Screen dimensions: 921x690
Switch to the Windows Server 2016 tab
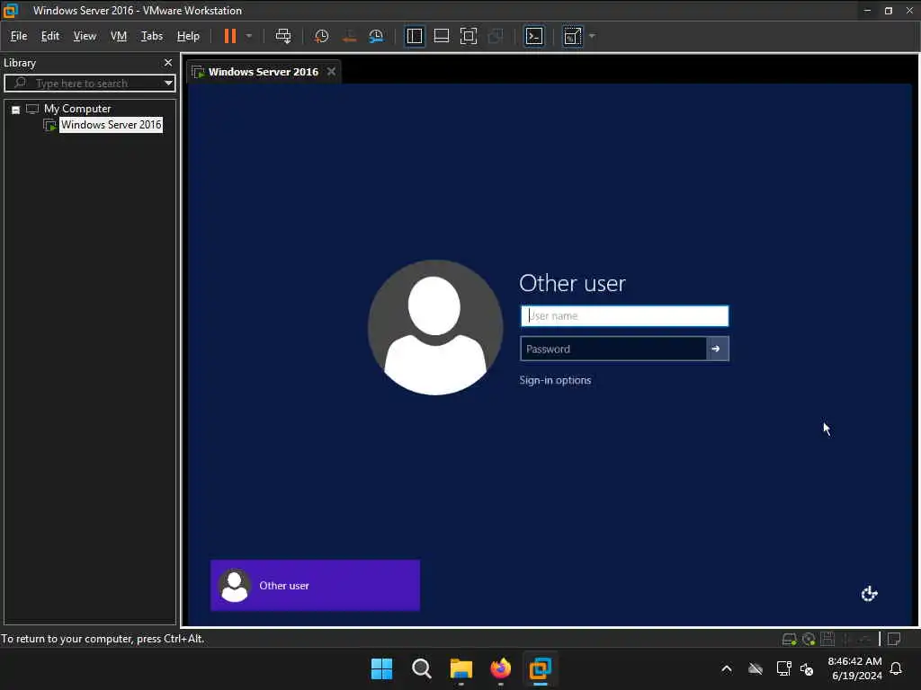coord(264,72)
